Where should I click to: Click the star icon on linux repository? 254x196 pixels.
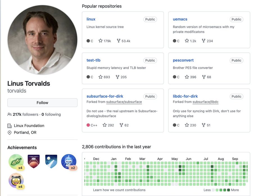point(101,41)
